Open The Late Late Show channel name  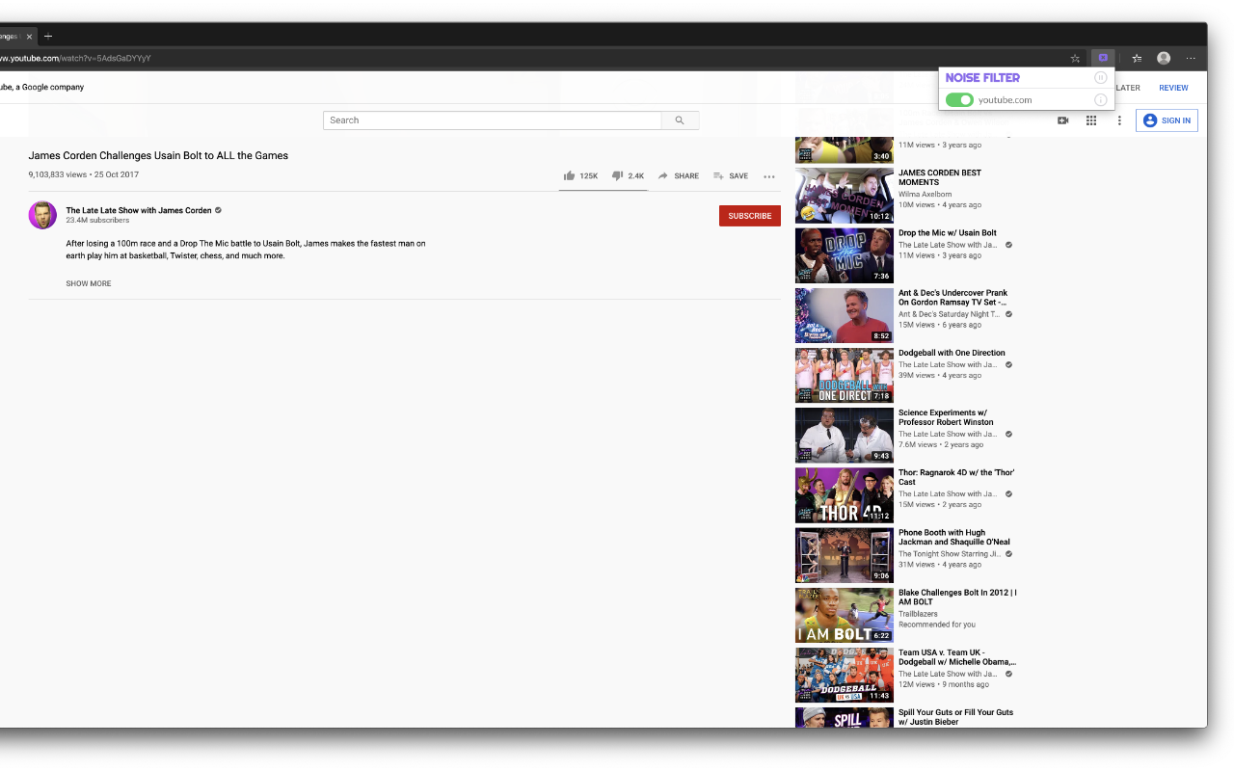click(x=139, y=210)
